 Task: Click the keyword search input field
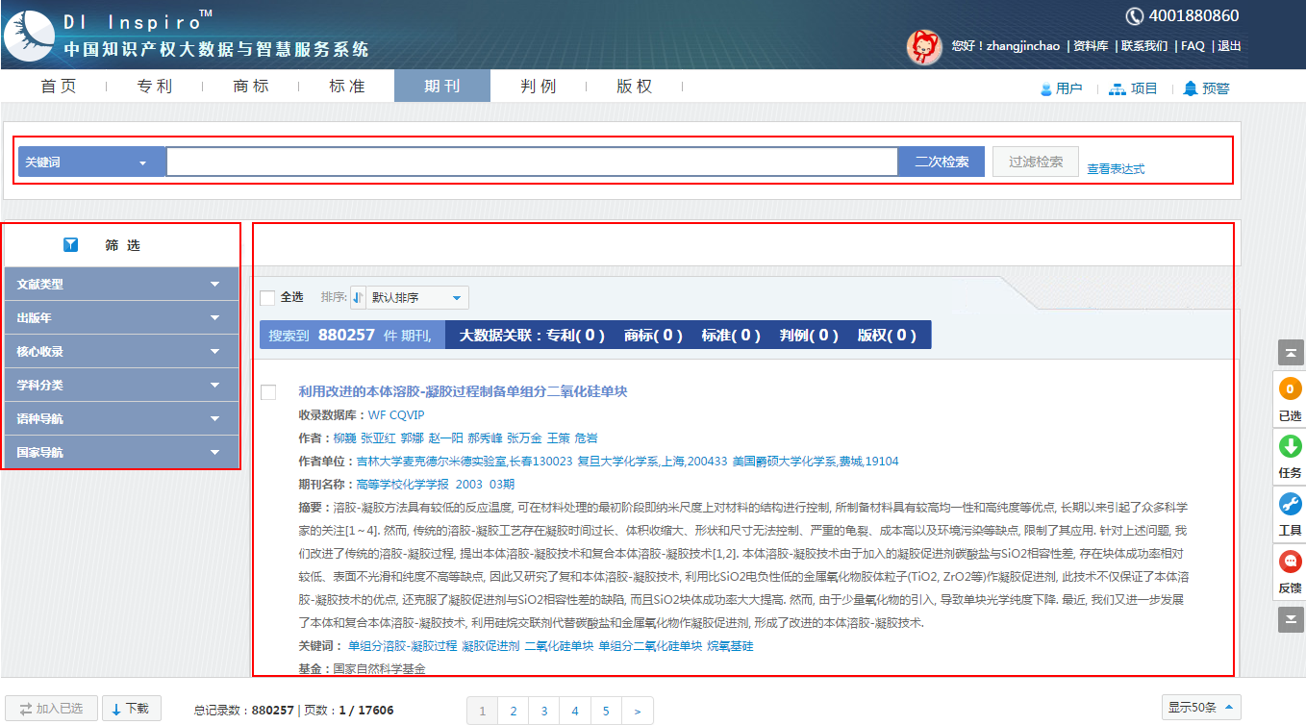point(531,162)
